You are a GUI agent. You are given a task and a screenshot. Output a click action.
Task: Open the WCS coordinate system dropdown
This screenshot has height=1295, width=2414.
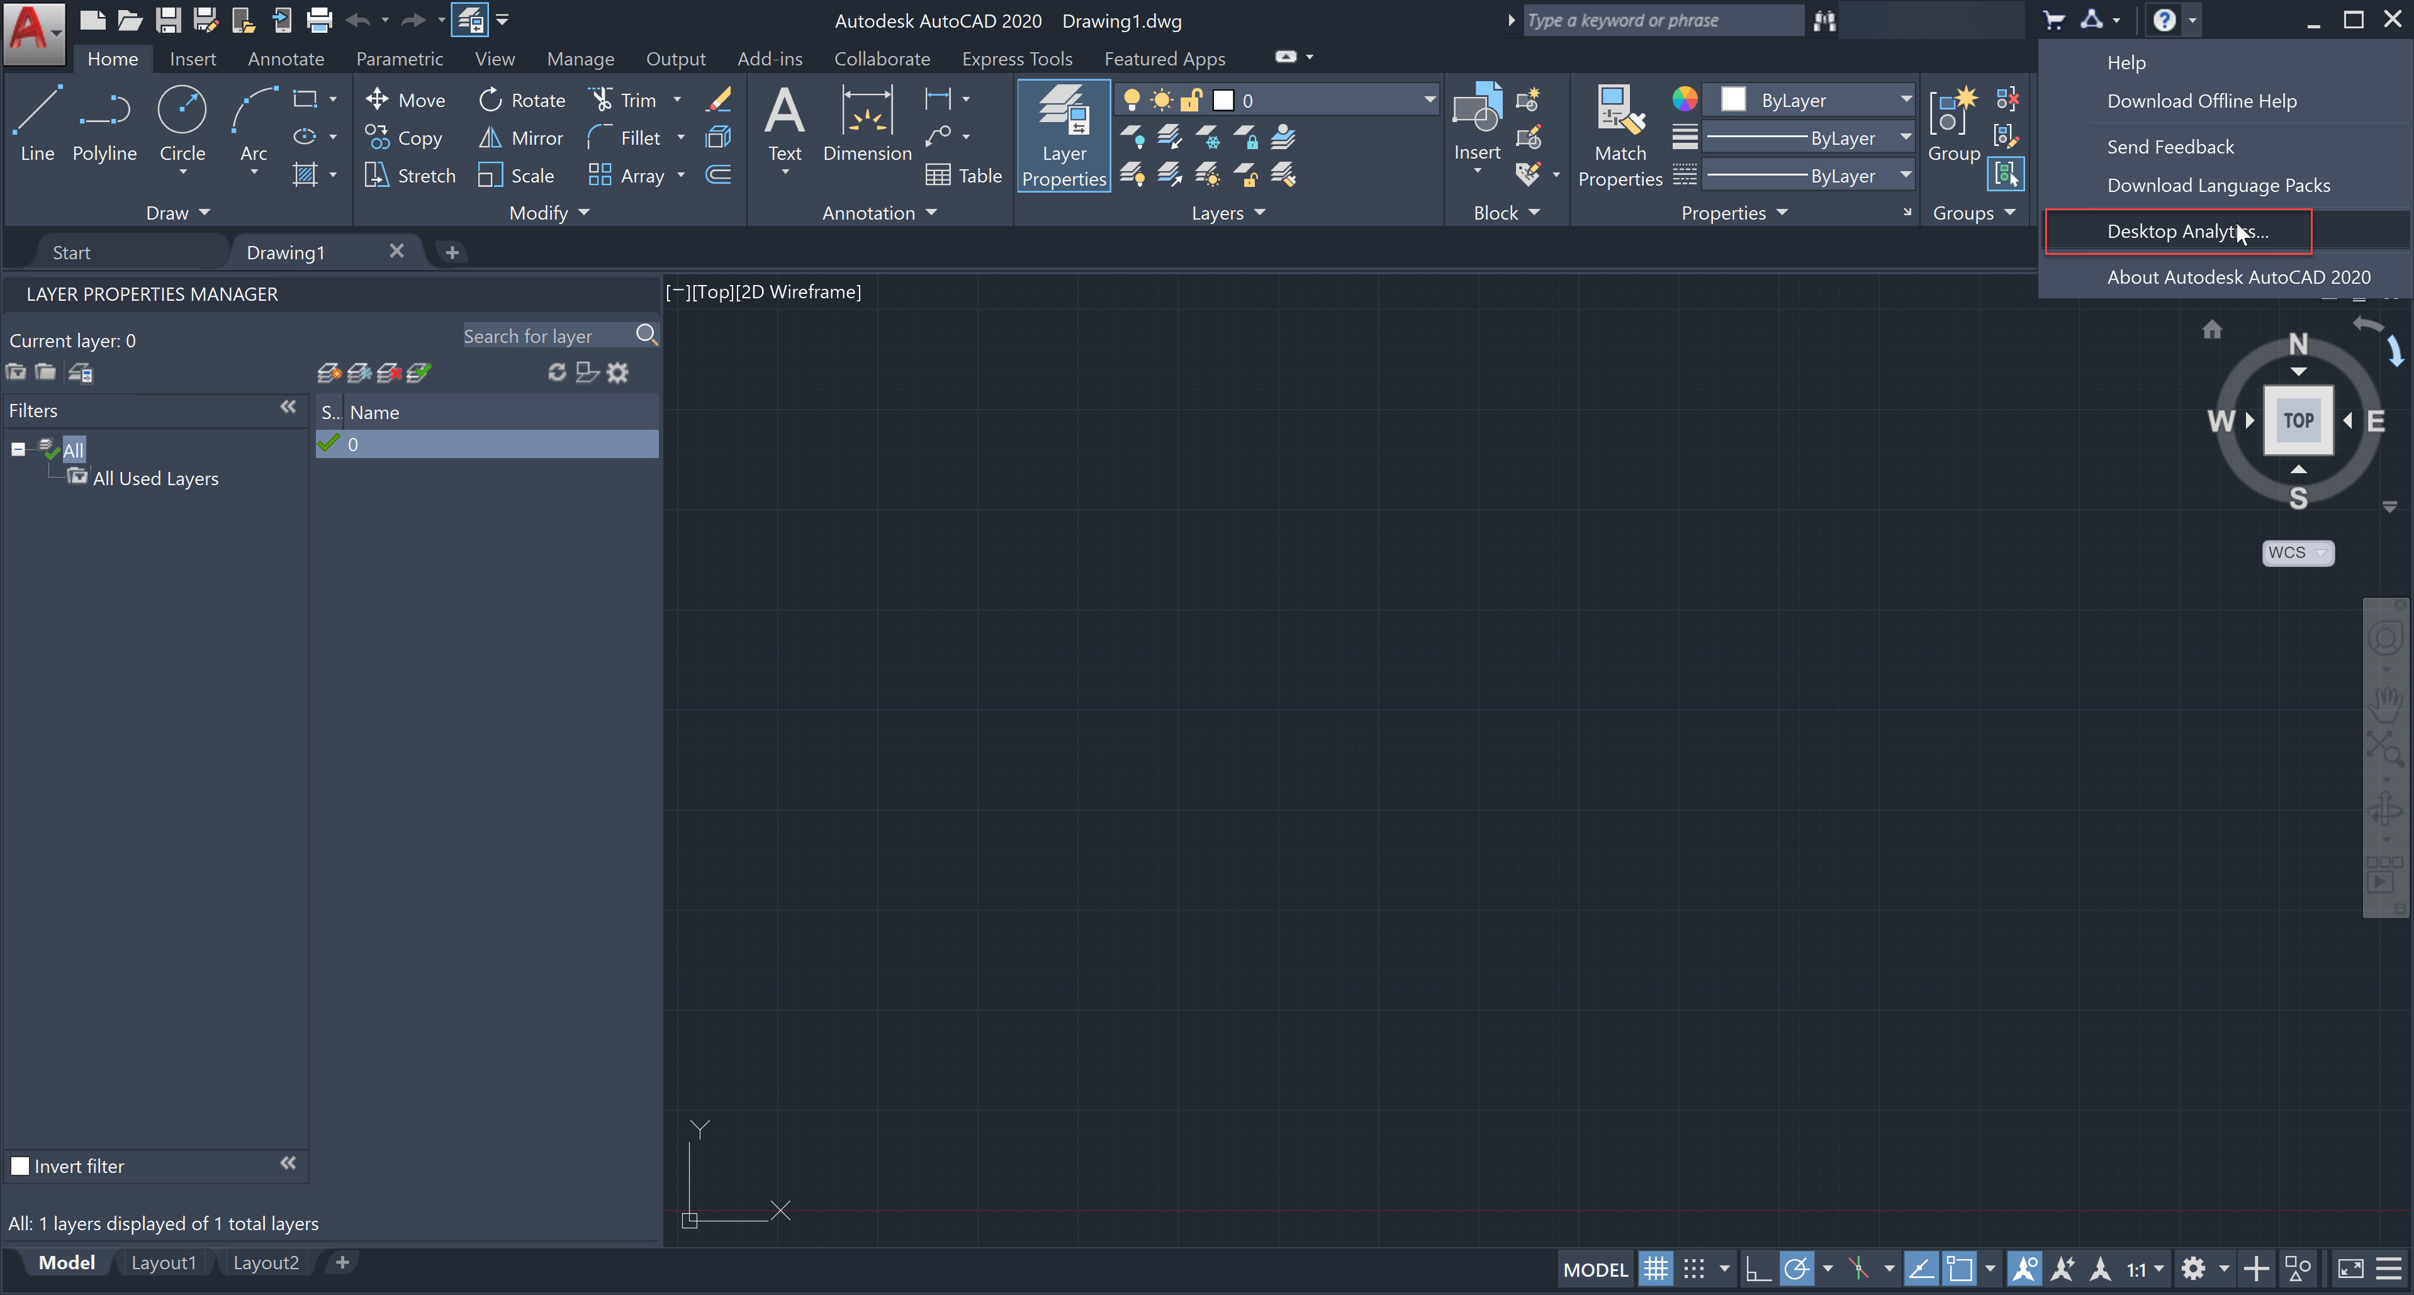2298,552
